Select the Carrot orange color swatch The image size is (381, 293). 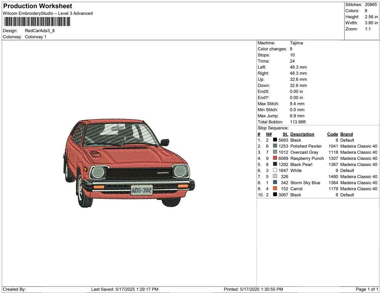click(275, 189)
